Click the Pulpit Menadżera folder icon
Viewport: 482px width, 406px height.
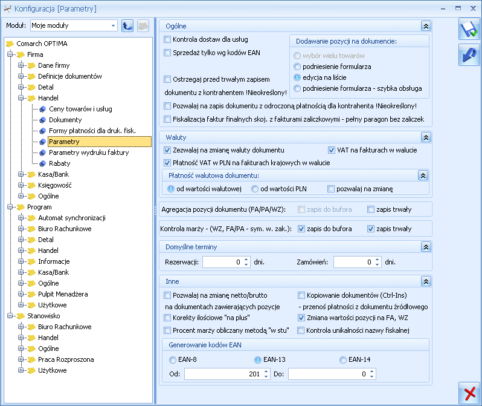pos(31,294)
